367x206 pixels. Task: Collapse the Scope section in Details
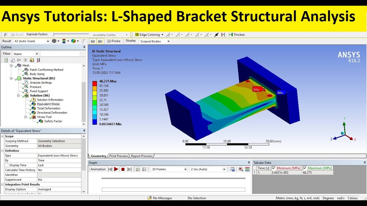click(x=2, y=136)
